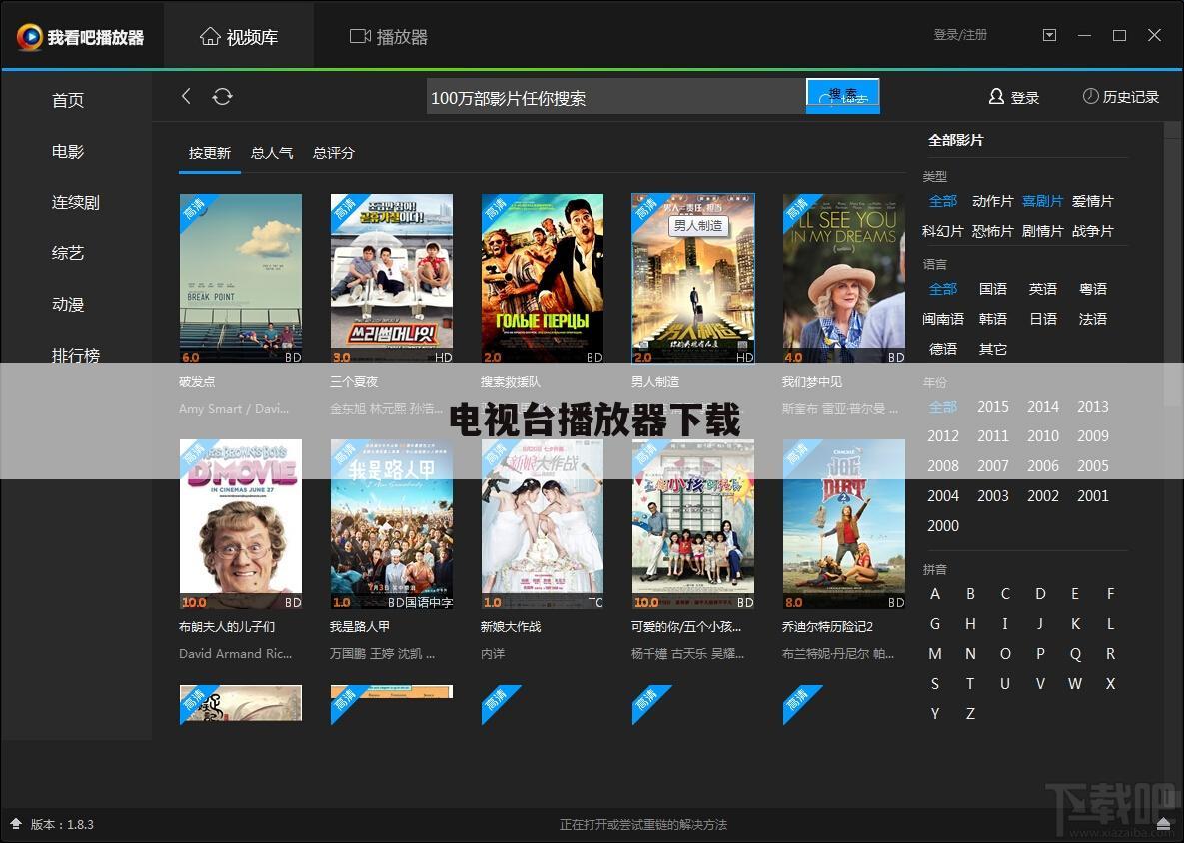
Task: Click the status text 正在打开或尝试重链的解决方法
Action: pyautogui.click(x=642, y=824)
